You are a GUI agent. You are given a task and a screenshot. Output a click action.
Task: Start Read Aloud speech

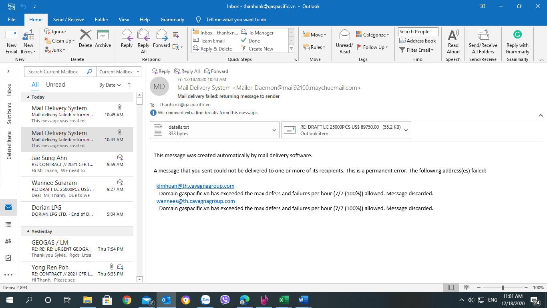453,42
